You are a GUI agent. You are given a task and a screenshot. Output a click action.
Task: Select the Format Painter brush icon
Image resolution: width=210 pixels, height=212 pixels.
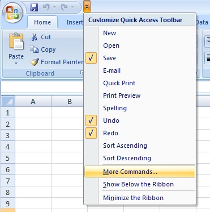pyautogui.click(x=35, y=62)
